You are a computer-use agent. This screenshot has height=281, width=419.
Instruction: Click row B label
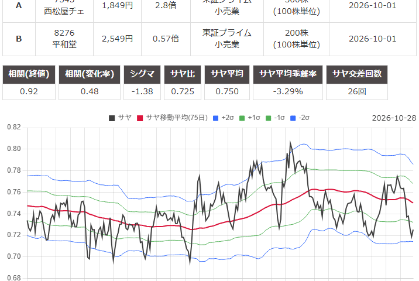(19, 39)
